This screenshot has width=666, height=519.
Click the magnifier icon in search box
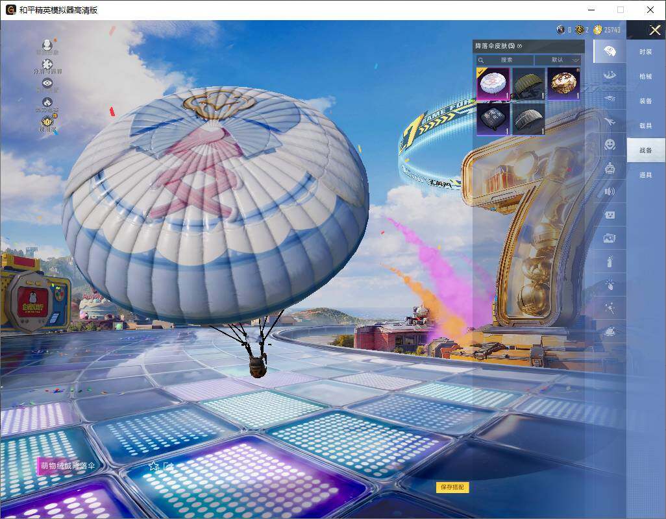click(x=481, y=60)
